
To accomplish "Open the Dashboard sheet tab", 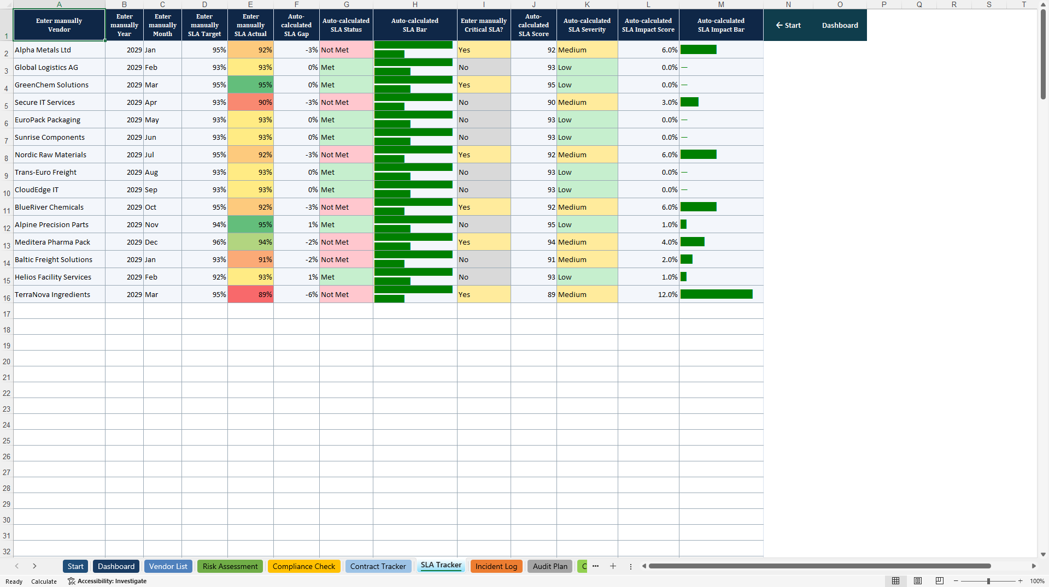I will (x=116, y=566).
